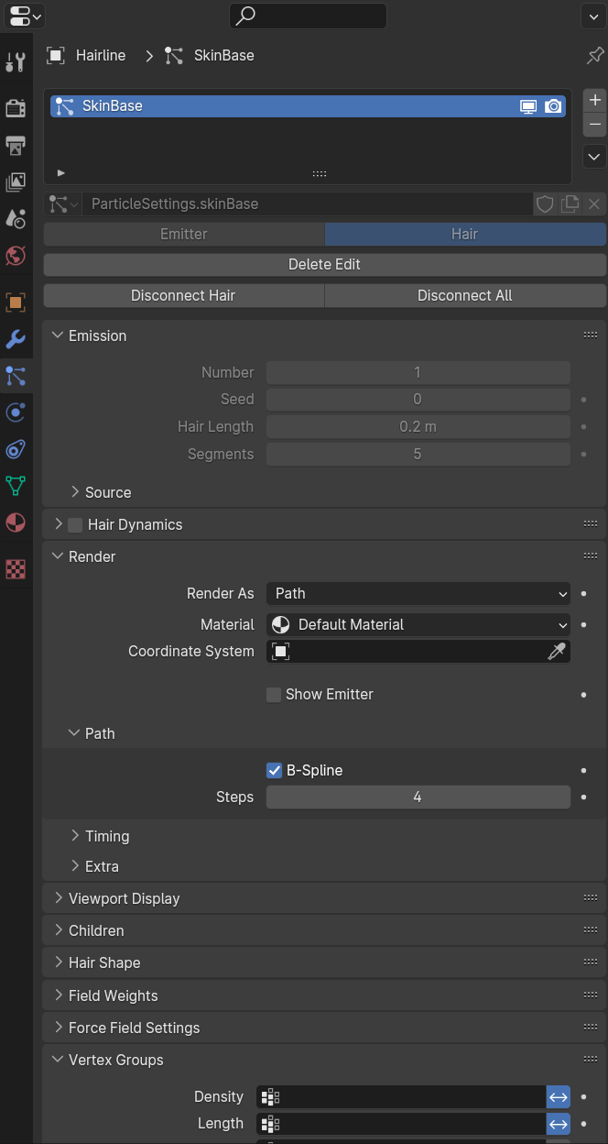Click the Disconnect Hair button

pos(183,295)
